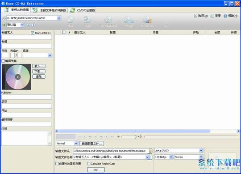
Task: Click the round up-arrow button beside 默认值
Action: (28, 25)
